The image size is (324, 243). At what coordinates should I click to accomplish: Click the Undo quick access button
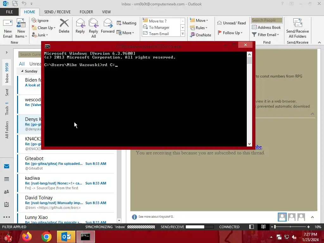coord(24,3)
